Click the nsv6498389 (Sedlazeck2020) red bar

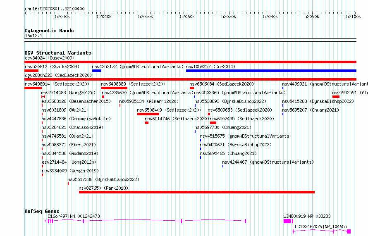114,88
